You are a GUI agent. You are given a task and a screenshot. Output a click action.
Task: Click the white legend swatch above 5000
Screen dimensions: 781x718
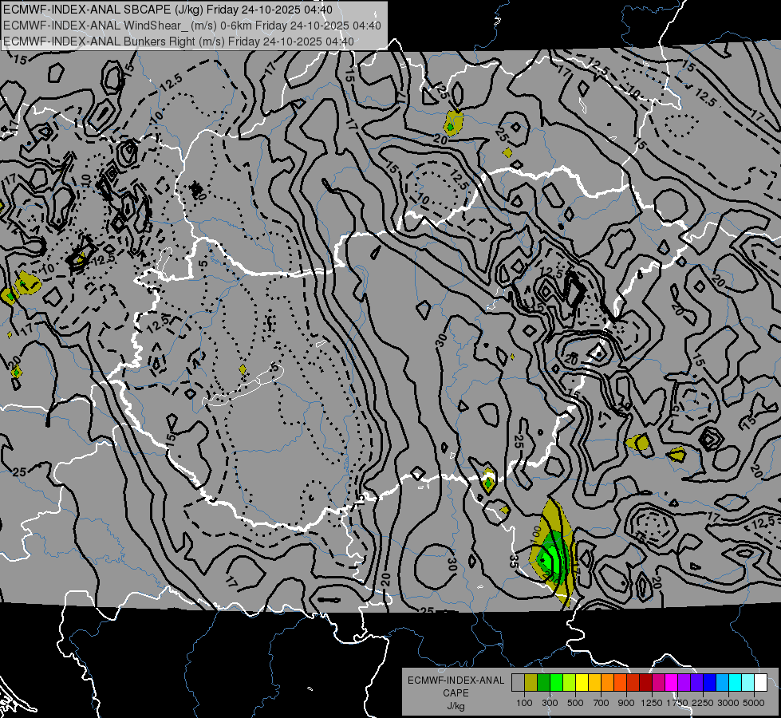760,682
